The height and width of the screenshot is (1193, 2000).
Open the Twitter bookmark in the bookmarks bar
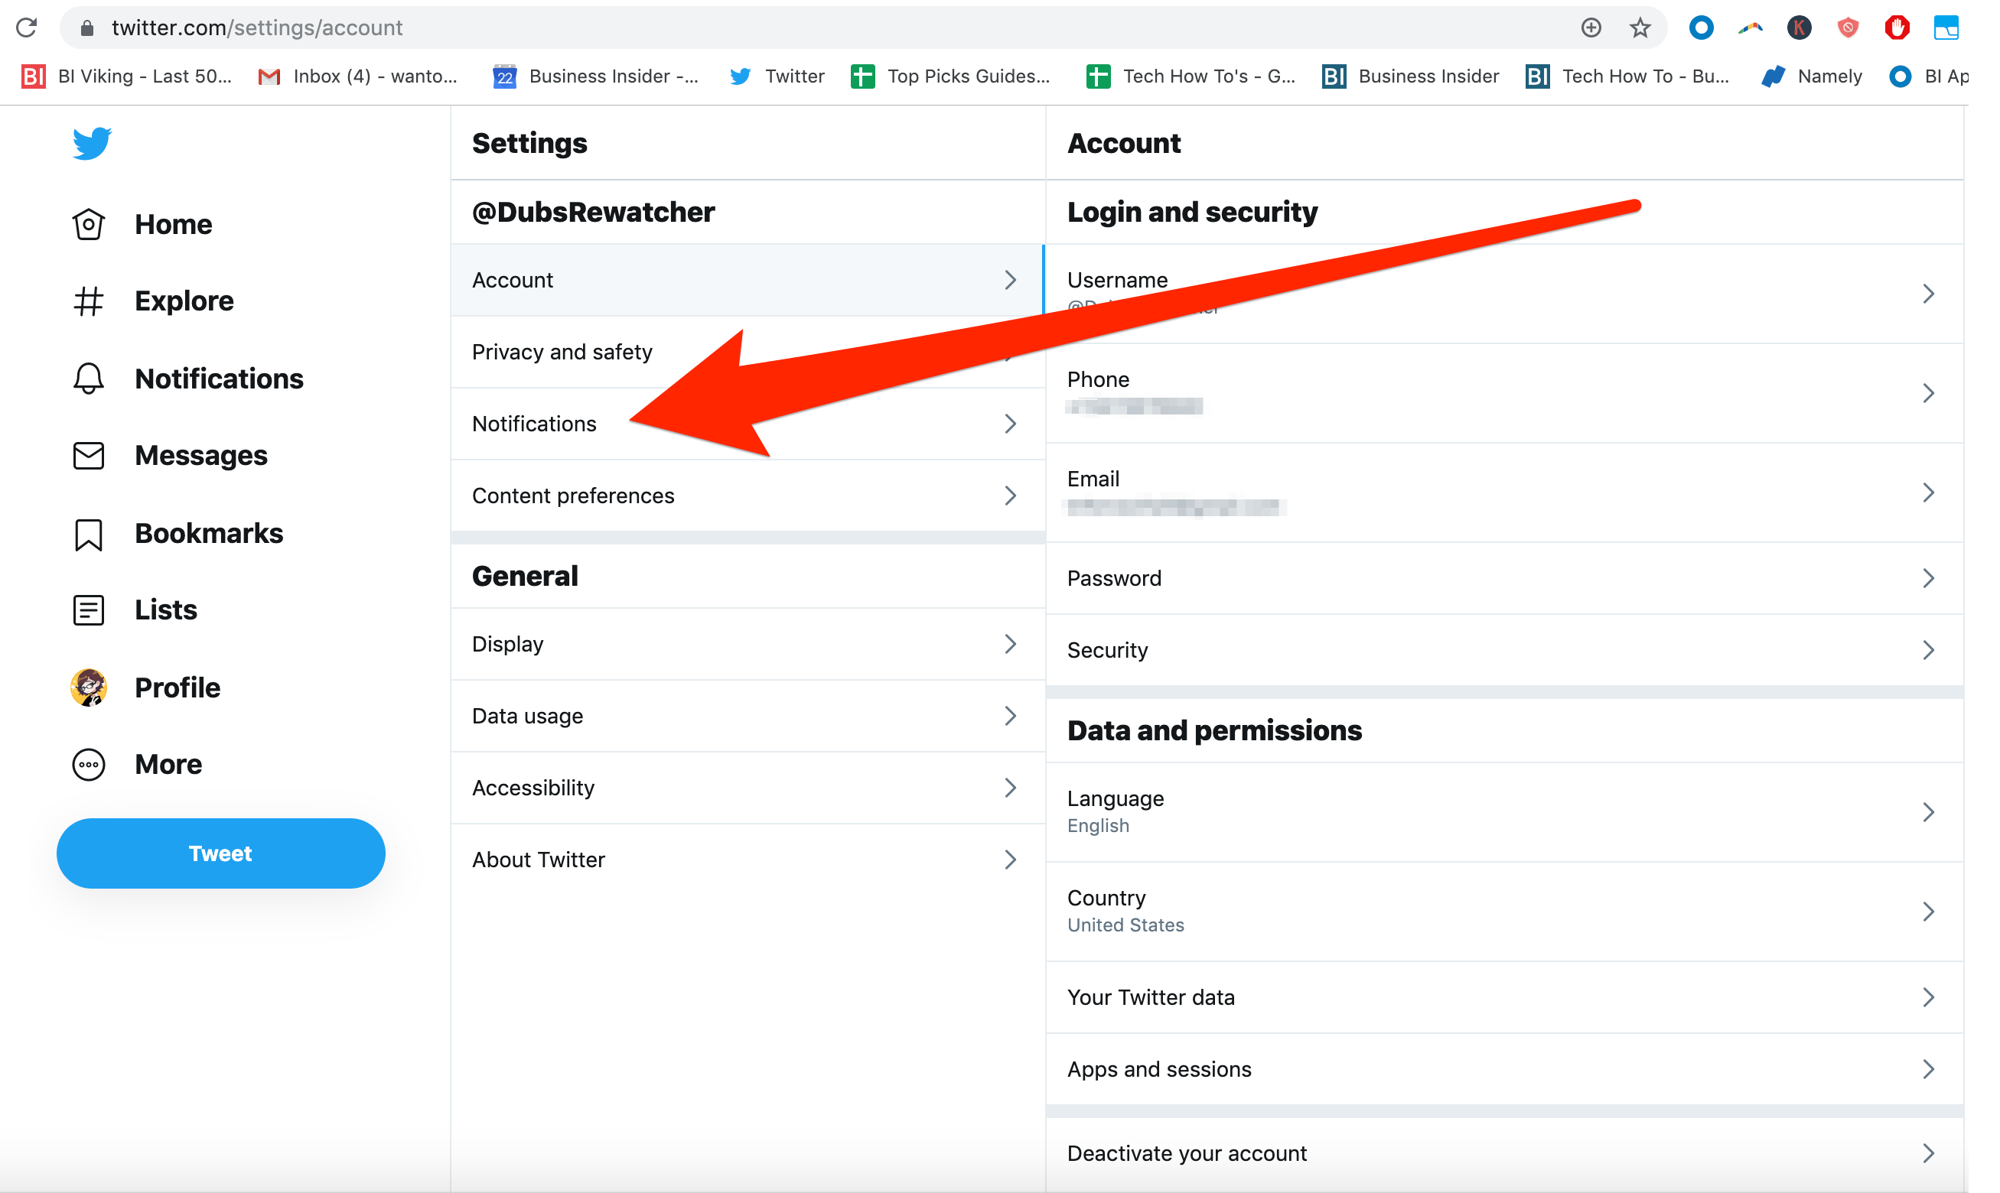point(774,76)
